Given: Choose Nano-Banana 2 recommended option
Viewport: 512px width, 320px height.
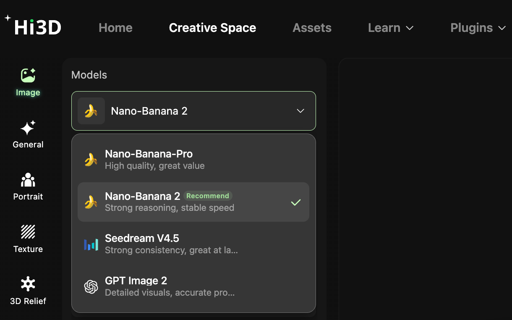Looking at the screenshot, I should point(193,202).
